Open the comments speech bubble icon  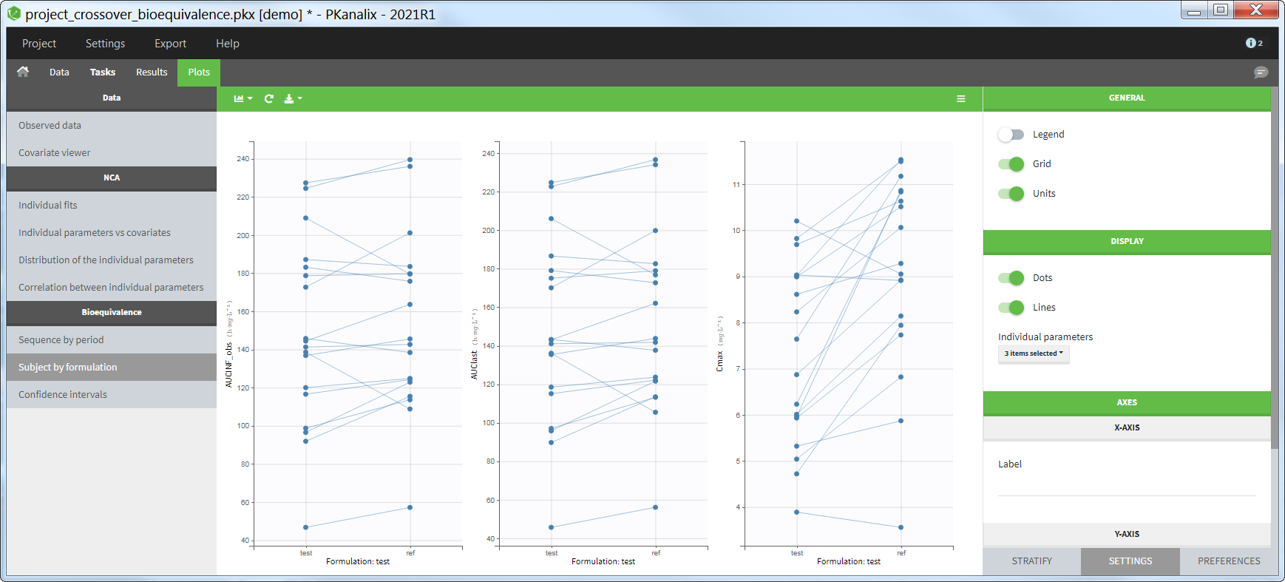coord(1261,72)
